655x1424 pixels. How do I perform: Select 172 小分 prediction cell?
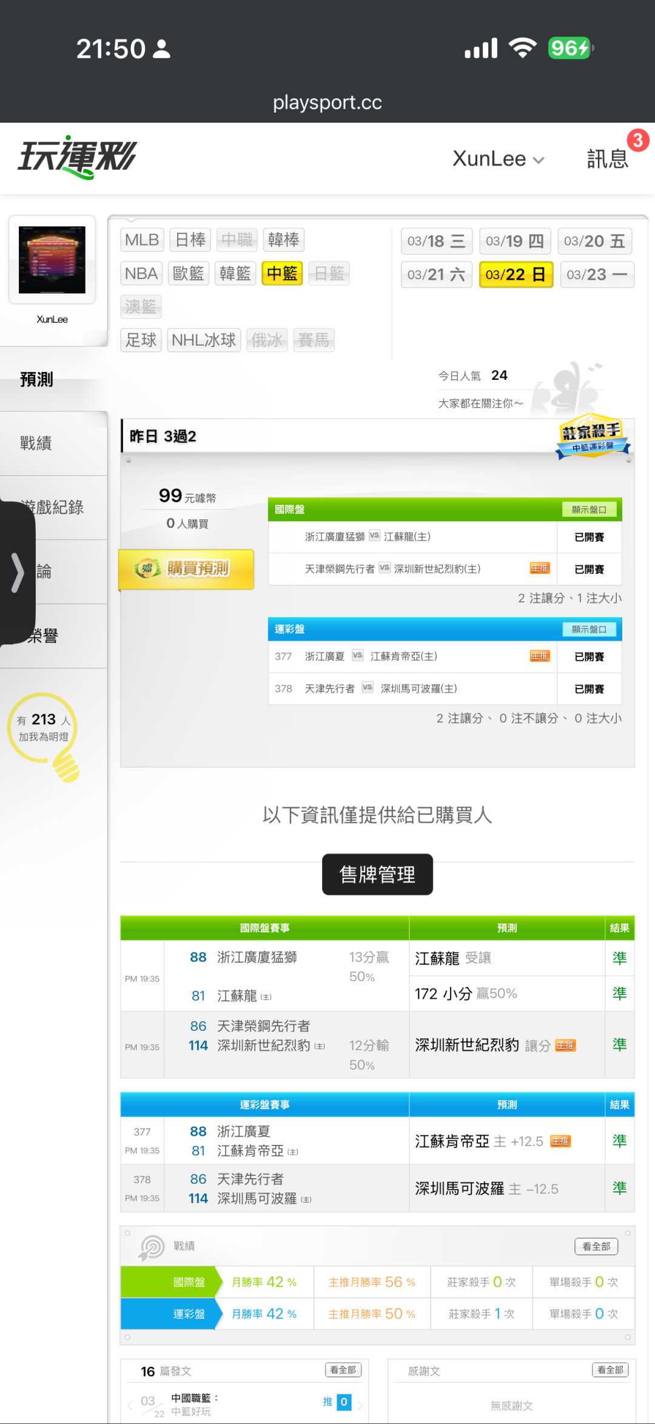[507, 994]
